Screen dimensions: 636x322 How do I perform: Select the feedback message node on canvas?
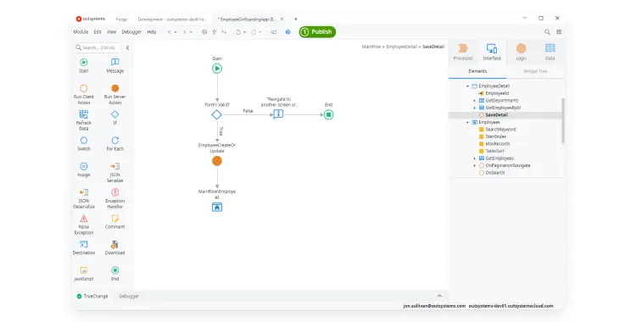[x=278, y=114]
